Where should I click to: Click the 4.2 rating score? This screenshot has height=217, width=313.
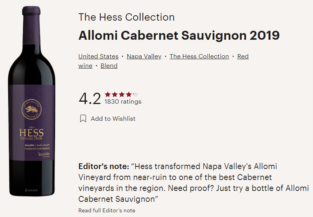pyautogui.click(x=90, y=99)
